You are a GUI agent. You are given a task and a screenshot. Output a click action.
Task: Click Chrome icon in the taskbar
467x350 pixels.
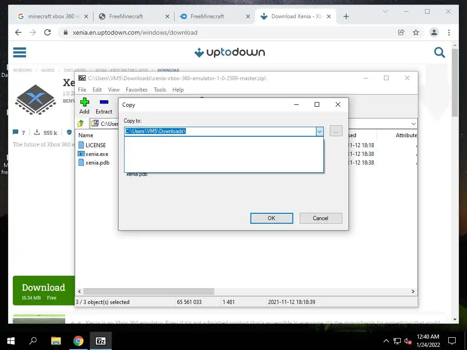78,341
